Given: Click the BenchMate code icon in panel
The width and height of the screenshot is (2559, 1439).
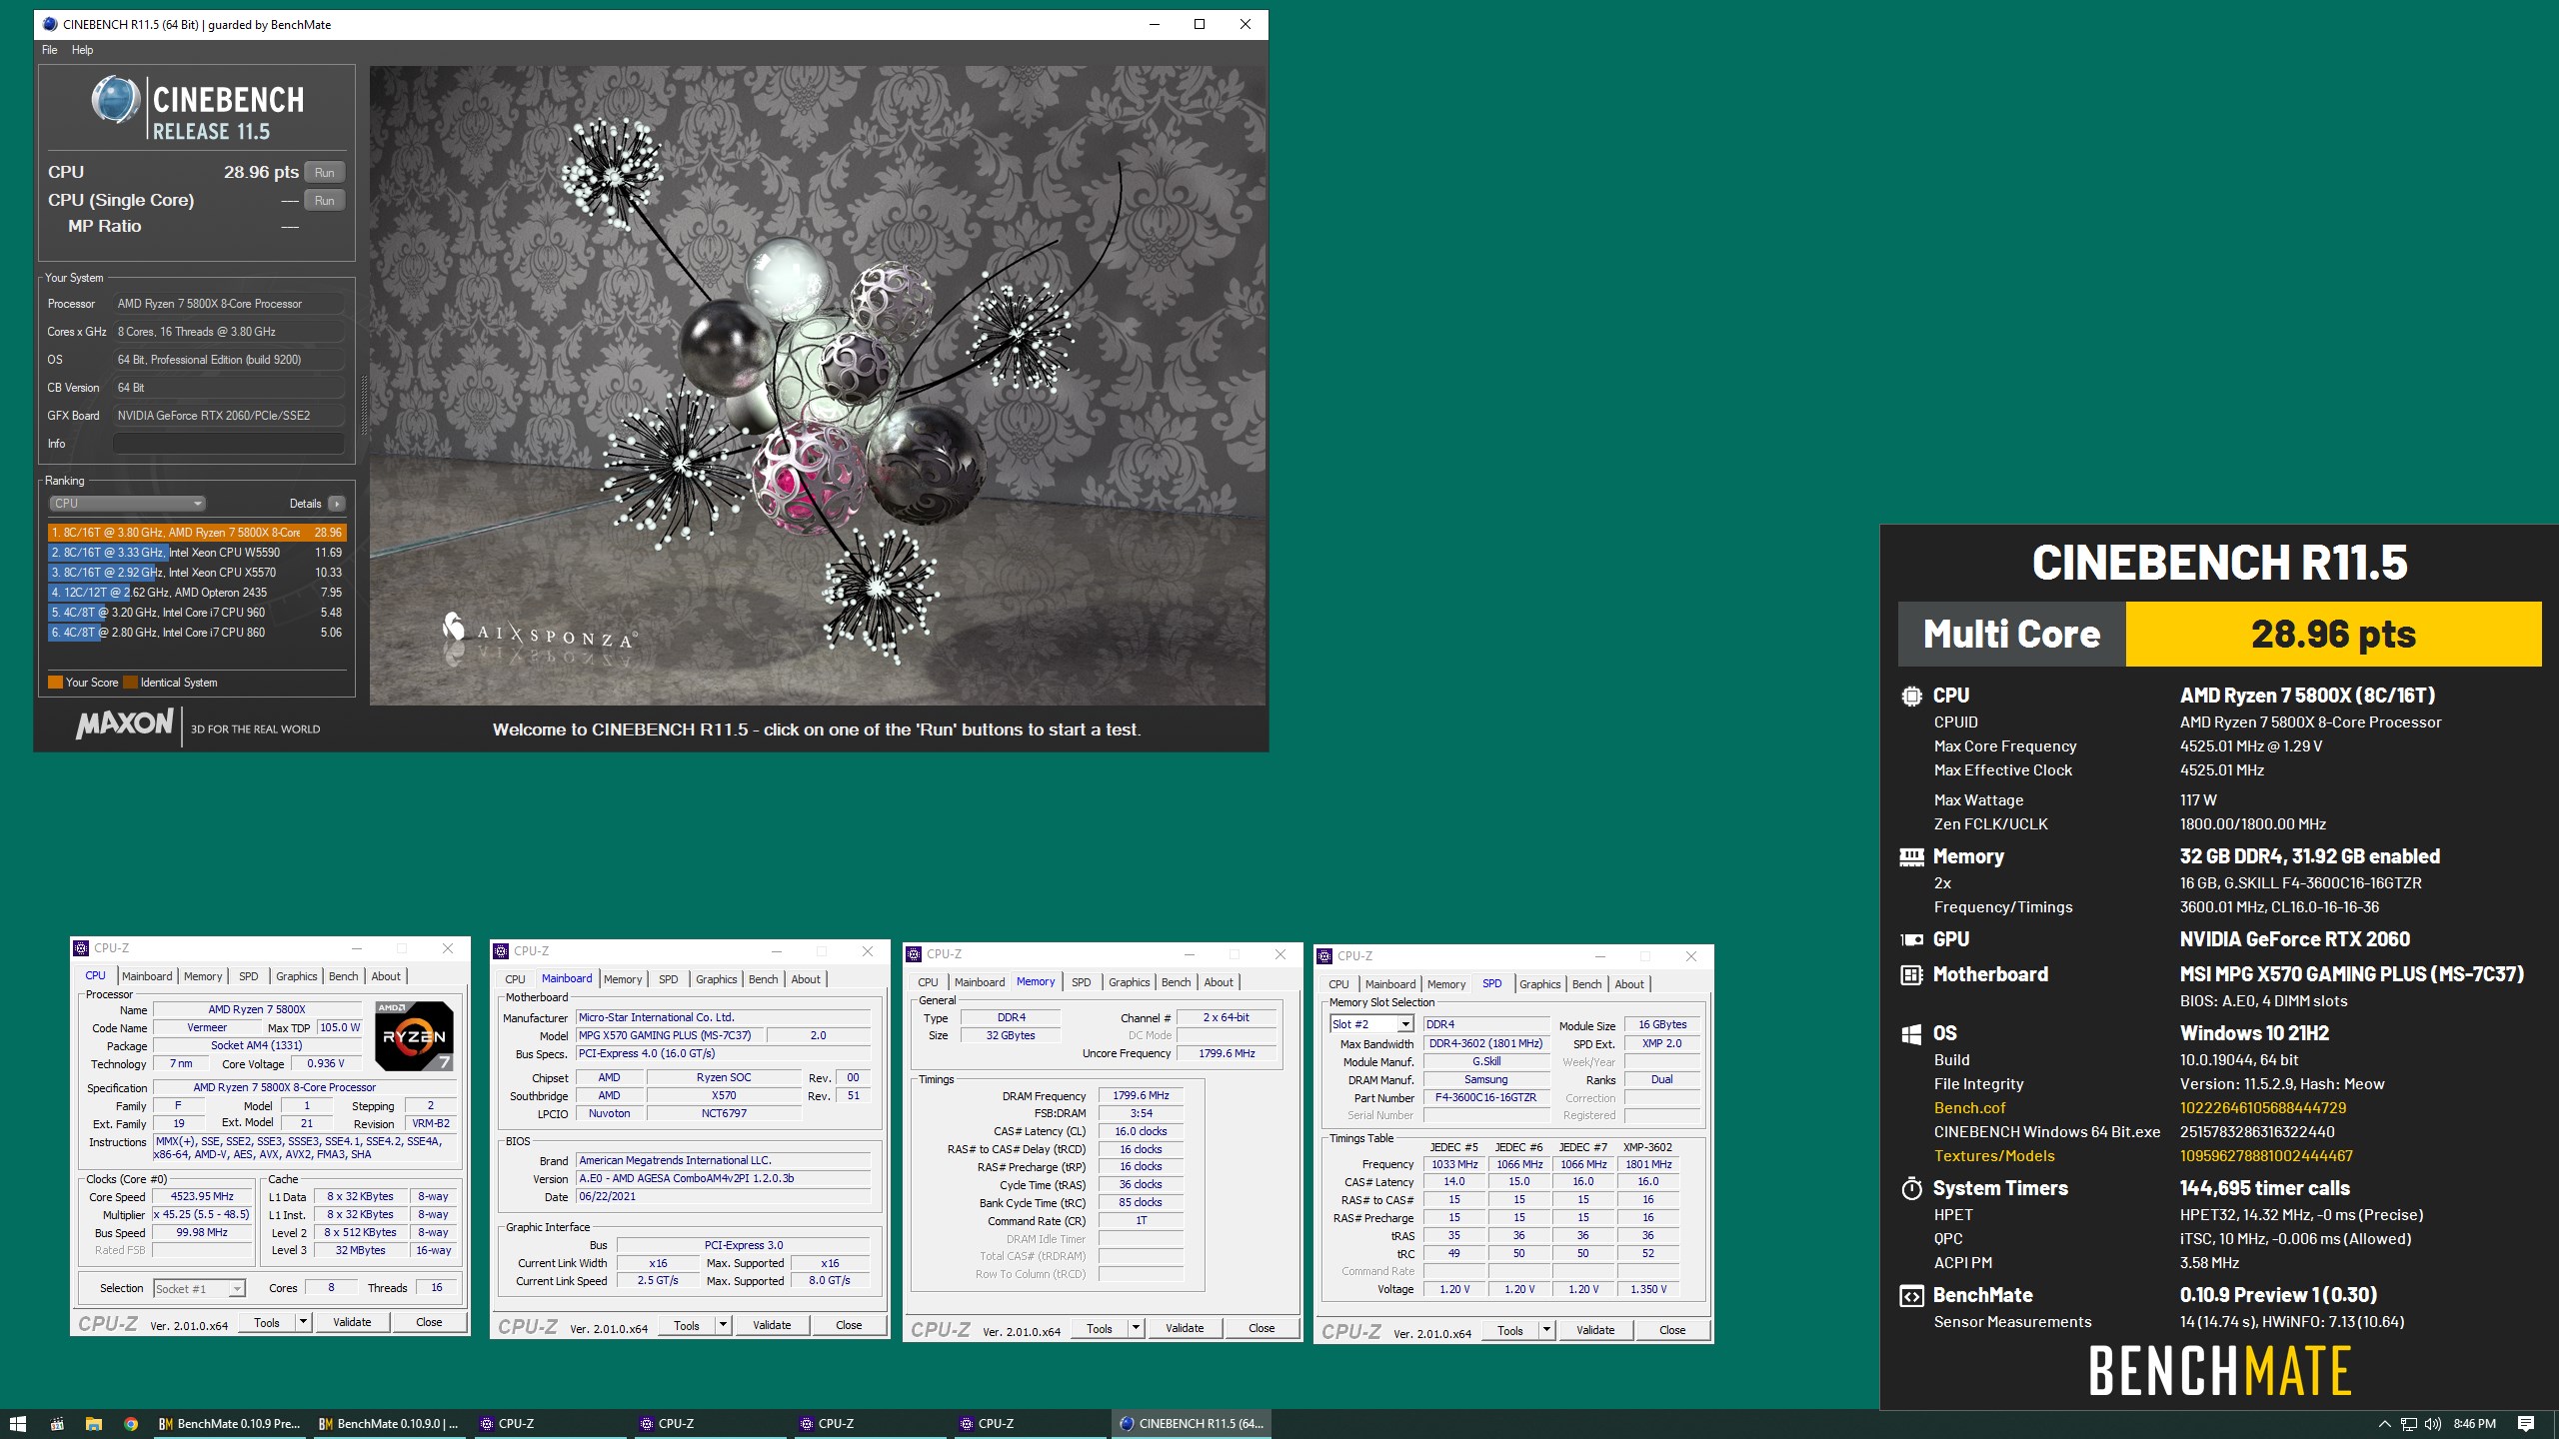Looking at the screenshot, I should tap(1911, 1295).
